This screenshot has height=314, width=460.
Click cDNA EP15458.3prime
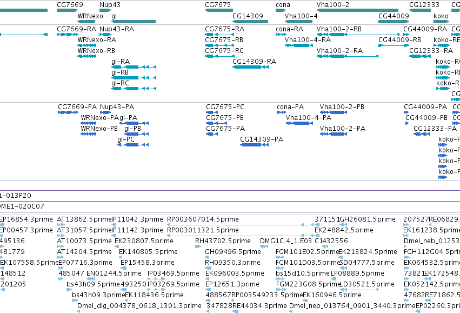click(x=148, y=263)
